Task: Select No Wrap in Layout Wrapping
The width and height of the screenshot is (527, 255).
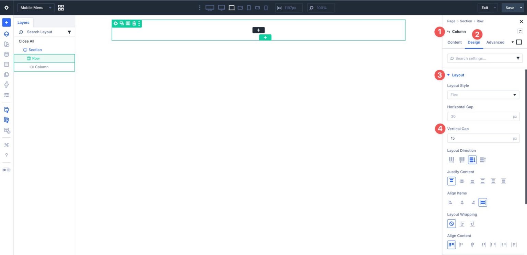Action: click(x=452, y=224)
